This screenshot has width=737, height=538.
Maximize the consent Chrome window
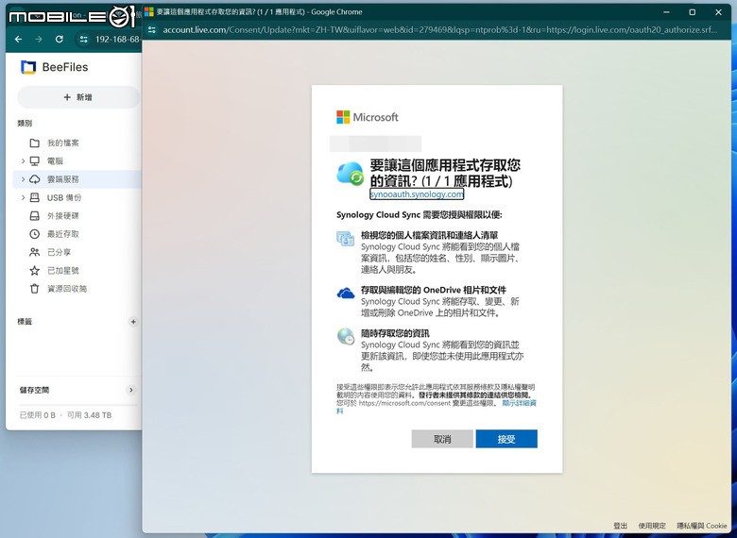(x=693, y=12)
